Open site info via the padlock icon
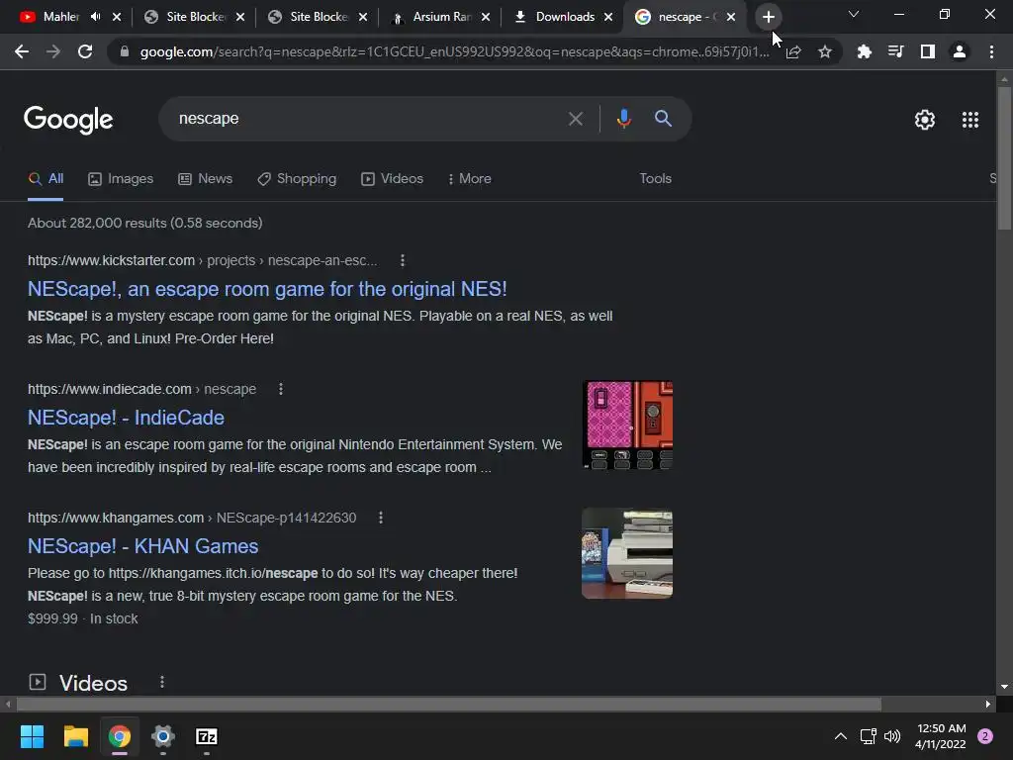This screenshot has width=1013, height=760. tap(124, 51)
